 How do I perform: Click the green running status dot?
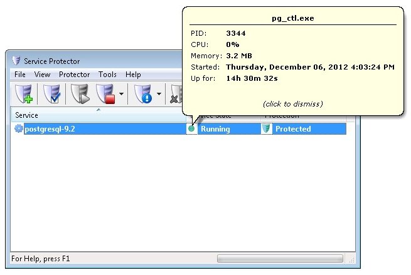click(x=191, y=128)
